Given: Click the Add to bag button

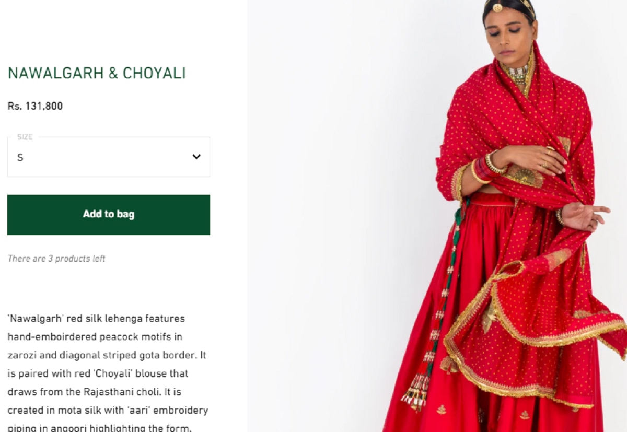Looking at the screenshot, I should (109, 215).
